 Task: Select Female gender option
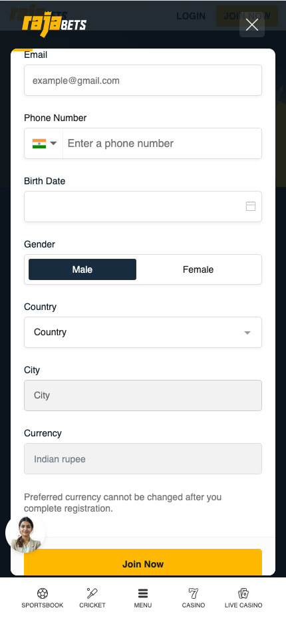pos(198,269)
